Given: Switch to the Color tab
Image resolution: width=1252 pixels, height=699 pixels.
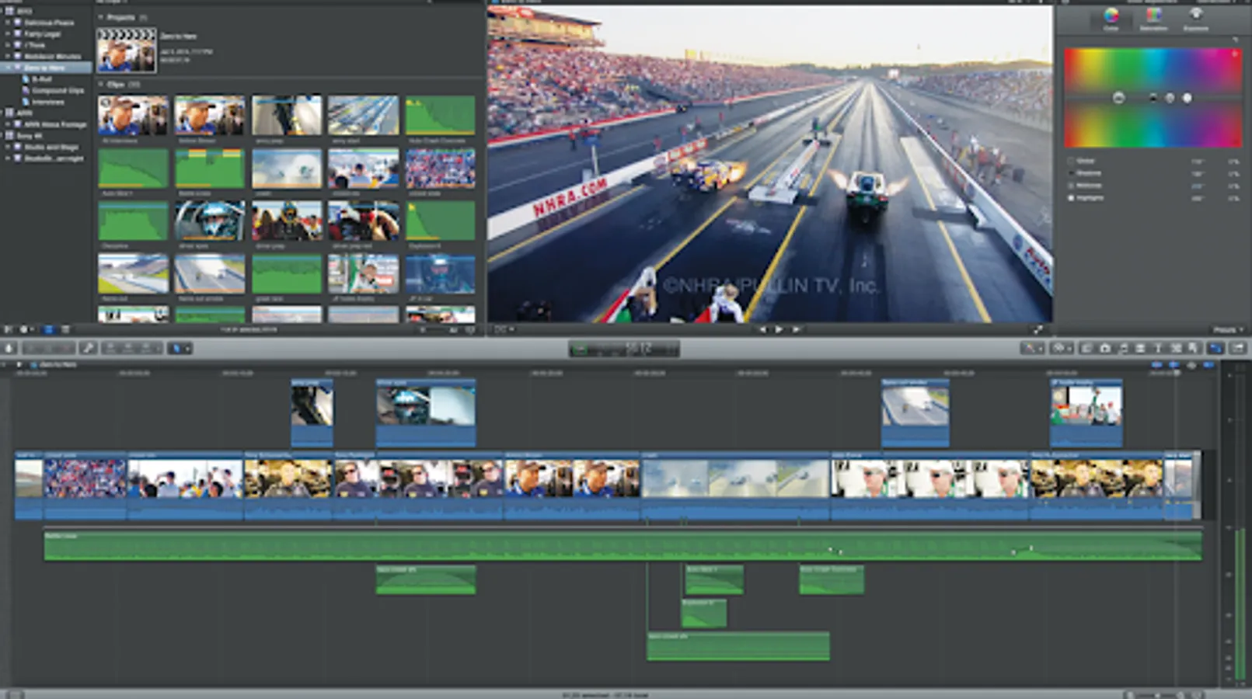Looking at the screenshot, I should pos(1111,19).
